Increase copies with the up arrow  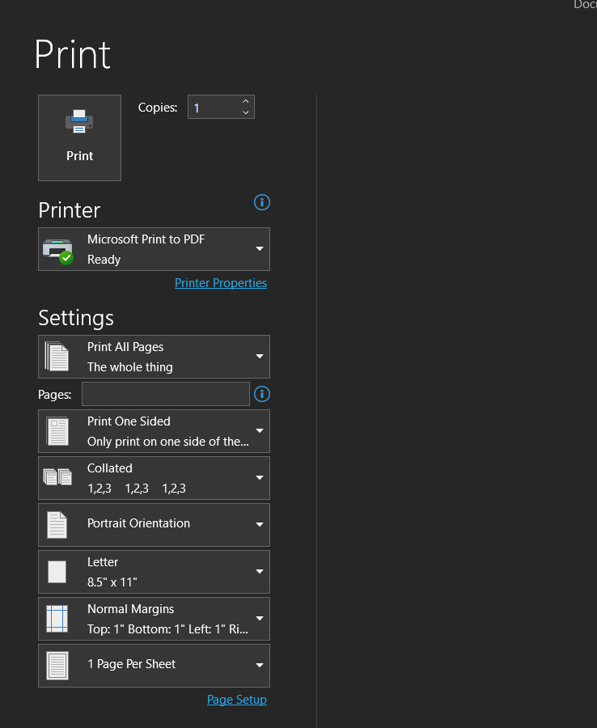(x=246, y=102)
